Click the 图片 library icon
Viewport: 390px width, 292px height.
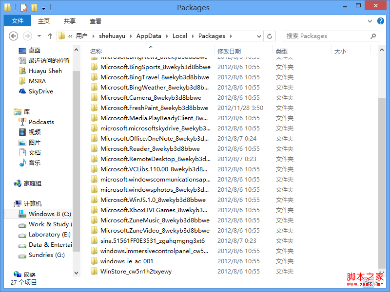[22, 143]
